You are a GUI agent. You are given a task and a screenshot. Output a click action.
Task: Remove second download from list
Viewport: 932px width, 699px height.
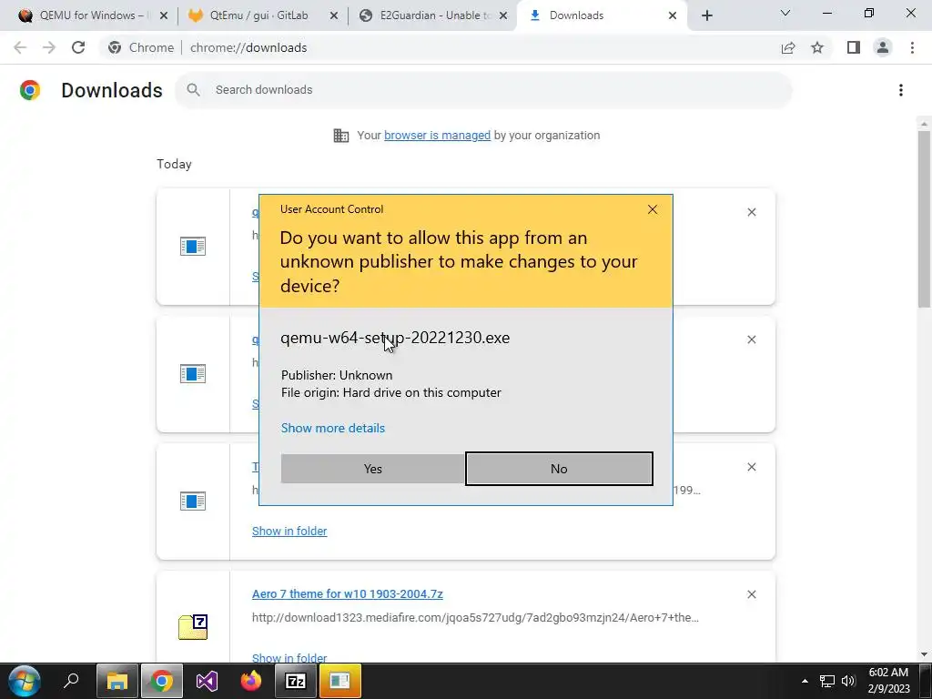point(751,339)
